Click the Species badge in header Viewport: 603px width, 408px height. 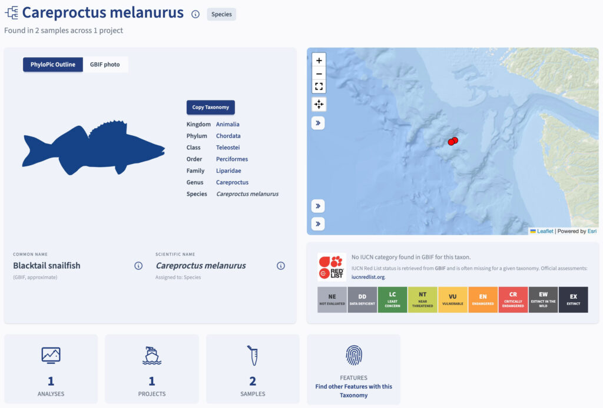point(221,14)
